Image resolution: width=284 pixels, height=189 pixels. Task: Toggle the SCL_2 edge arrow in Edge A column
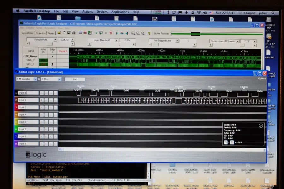pyautogui.click(x=52, y=64)
